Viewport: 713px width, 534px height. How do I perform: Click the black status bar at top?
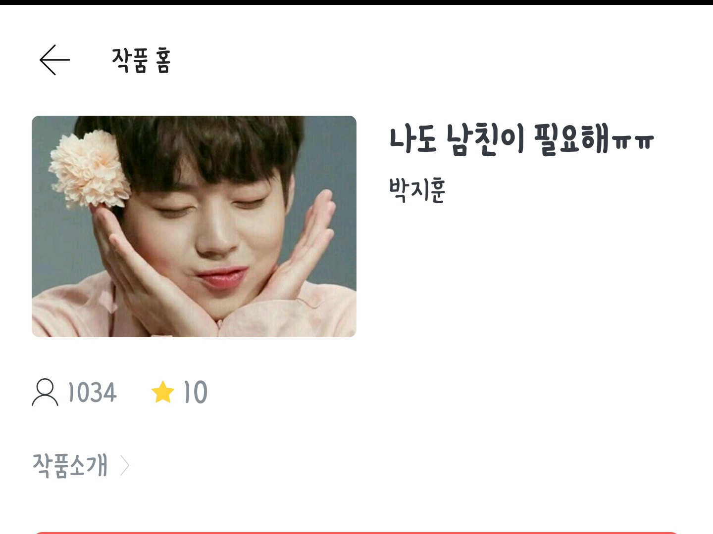356,2
